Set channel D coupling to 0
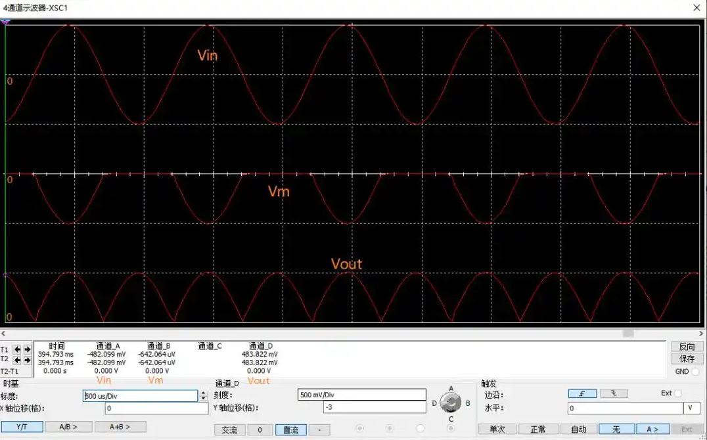707x440 pixels. [x=260, y=430]
